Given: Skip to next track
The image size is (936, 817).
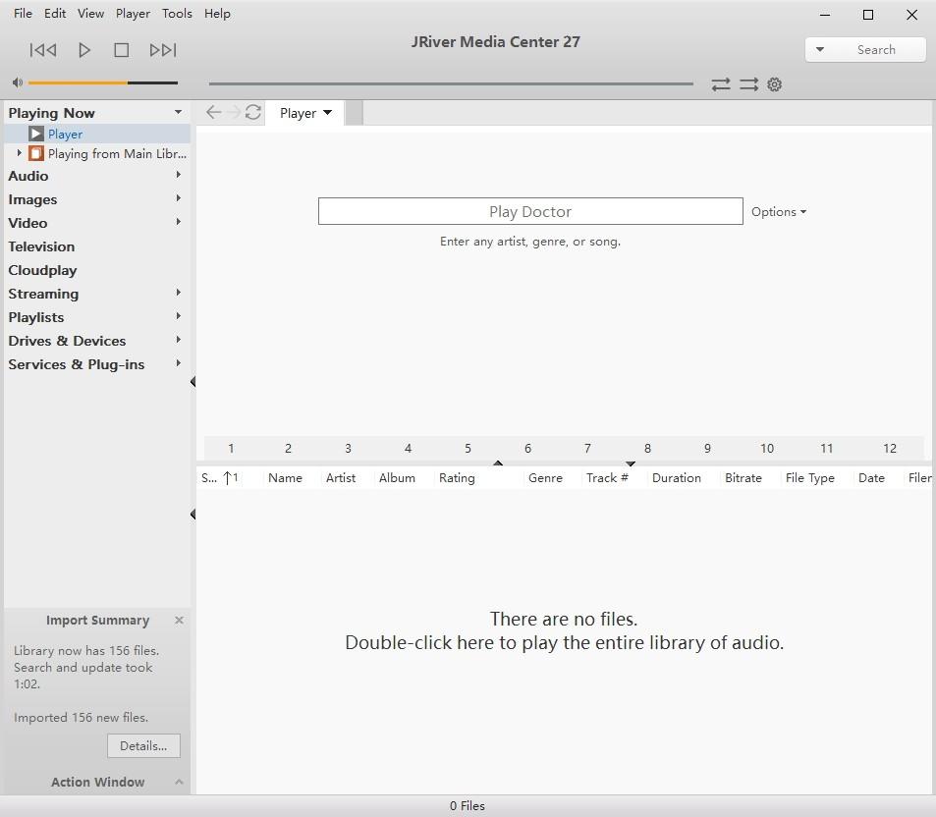Looking at the screenshot, I should click(163, 49).
